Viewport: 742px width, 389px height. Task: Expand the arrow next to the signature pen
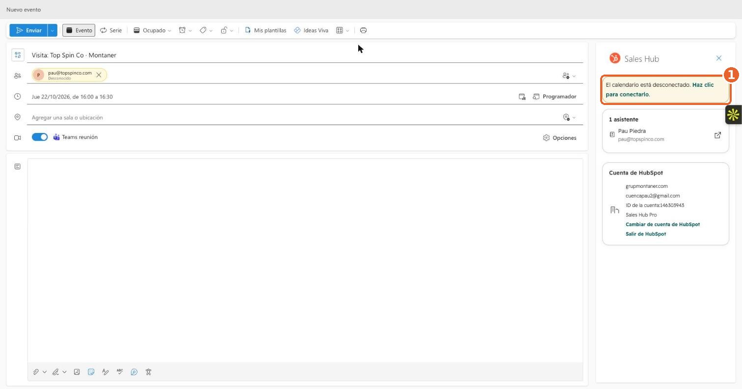click(x=64, y=372)
